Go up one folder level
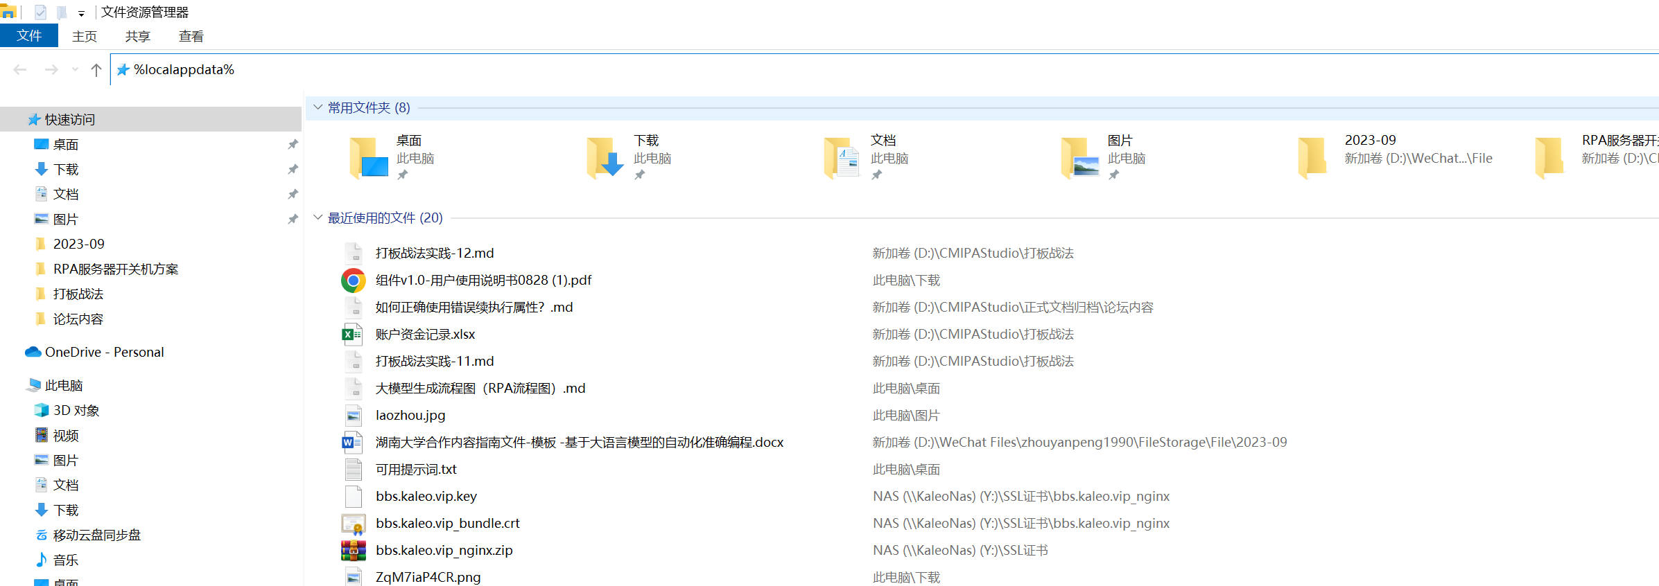Screen dimensions: 1659x586 coord(96,69)
